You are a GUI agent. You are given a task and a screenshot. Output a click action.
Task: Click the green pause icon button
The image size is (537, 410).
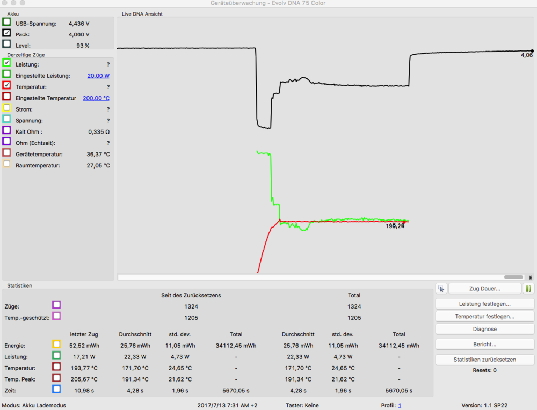click(528, 289)
